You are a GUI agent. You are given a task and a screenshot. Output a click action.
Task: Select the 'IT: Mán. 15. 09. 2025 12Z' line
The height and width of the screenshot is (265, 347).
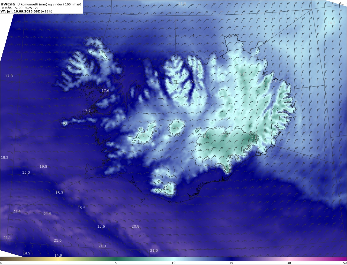[x=19, y=8]
